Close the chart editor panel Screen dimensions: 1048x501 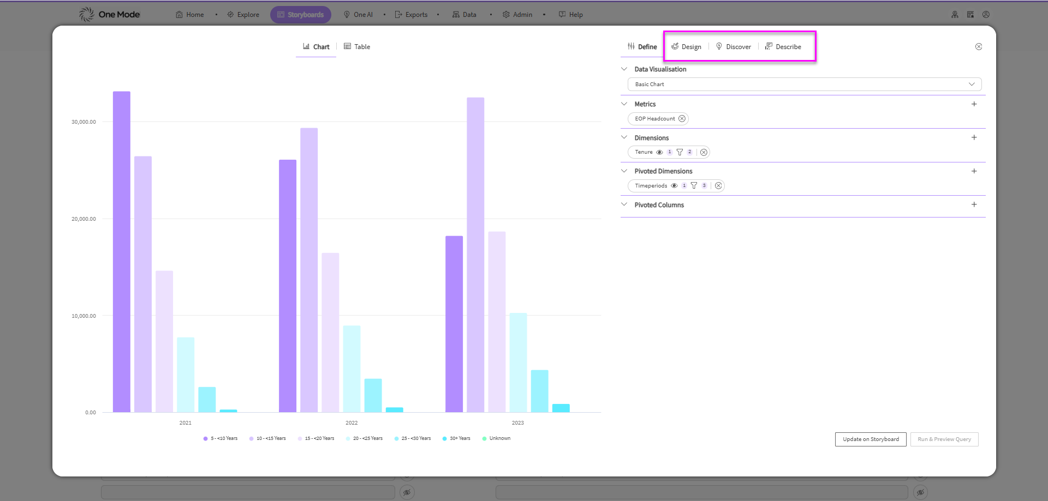click(x=979, y=47)
